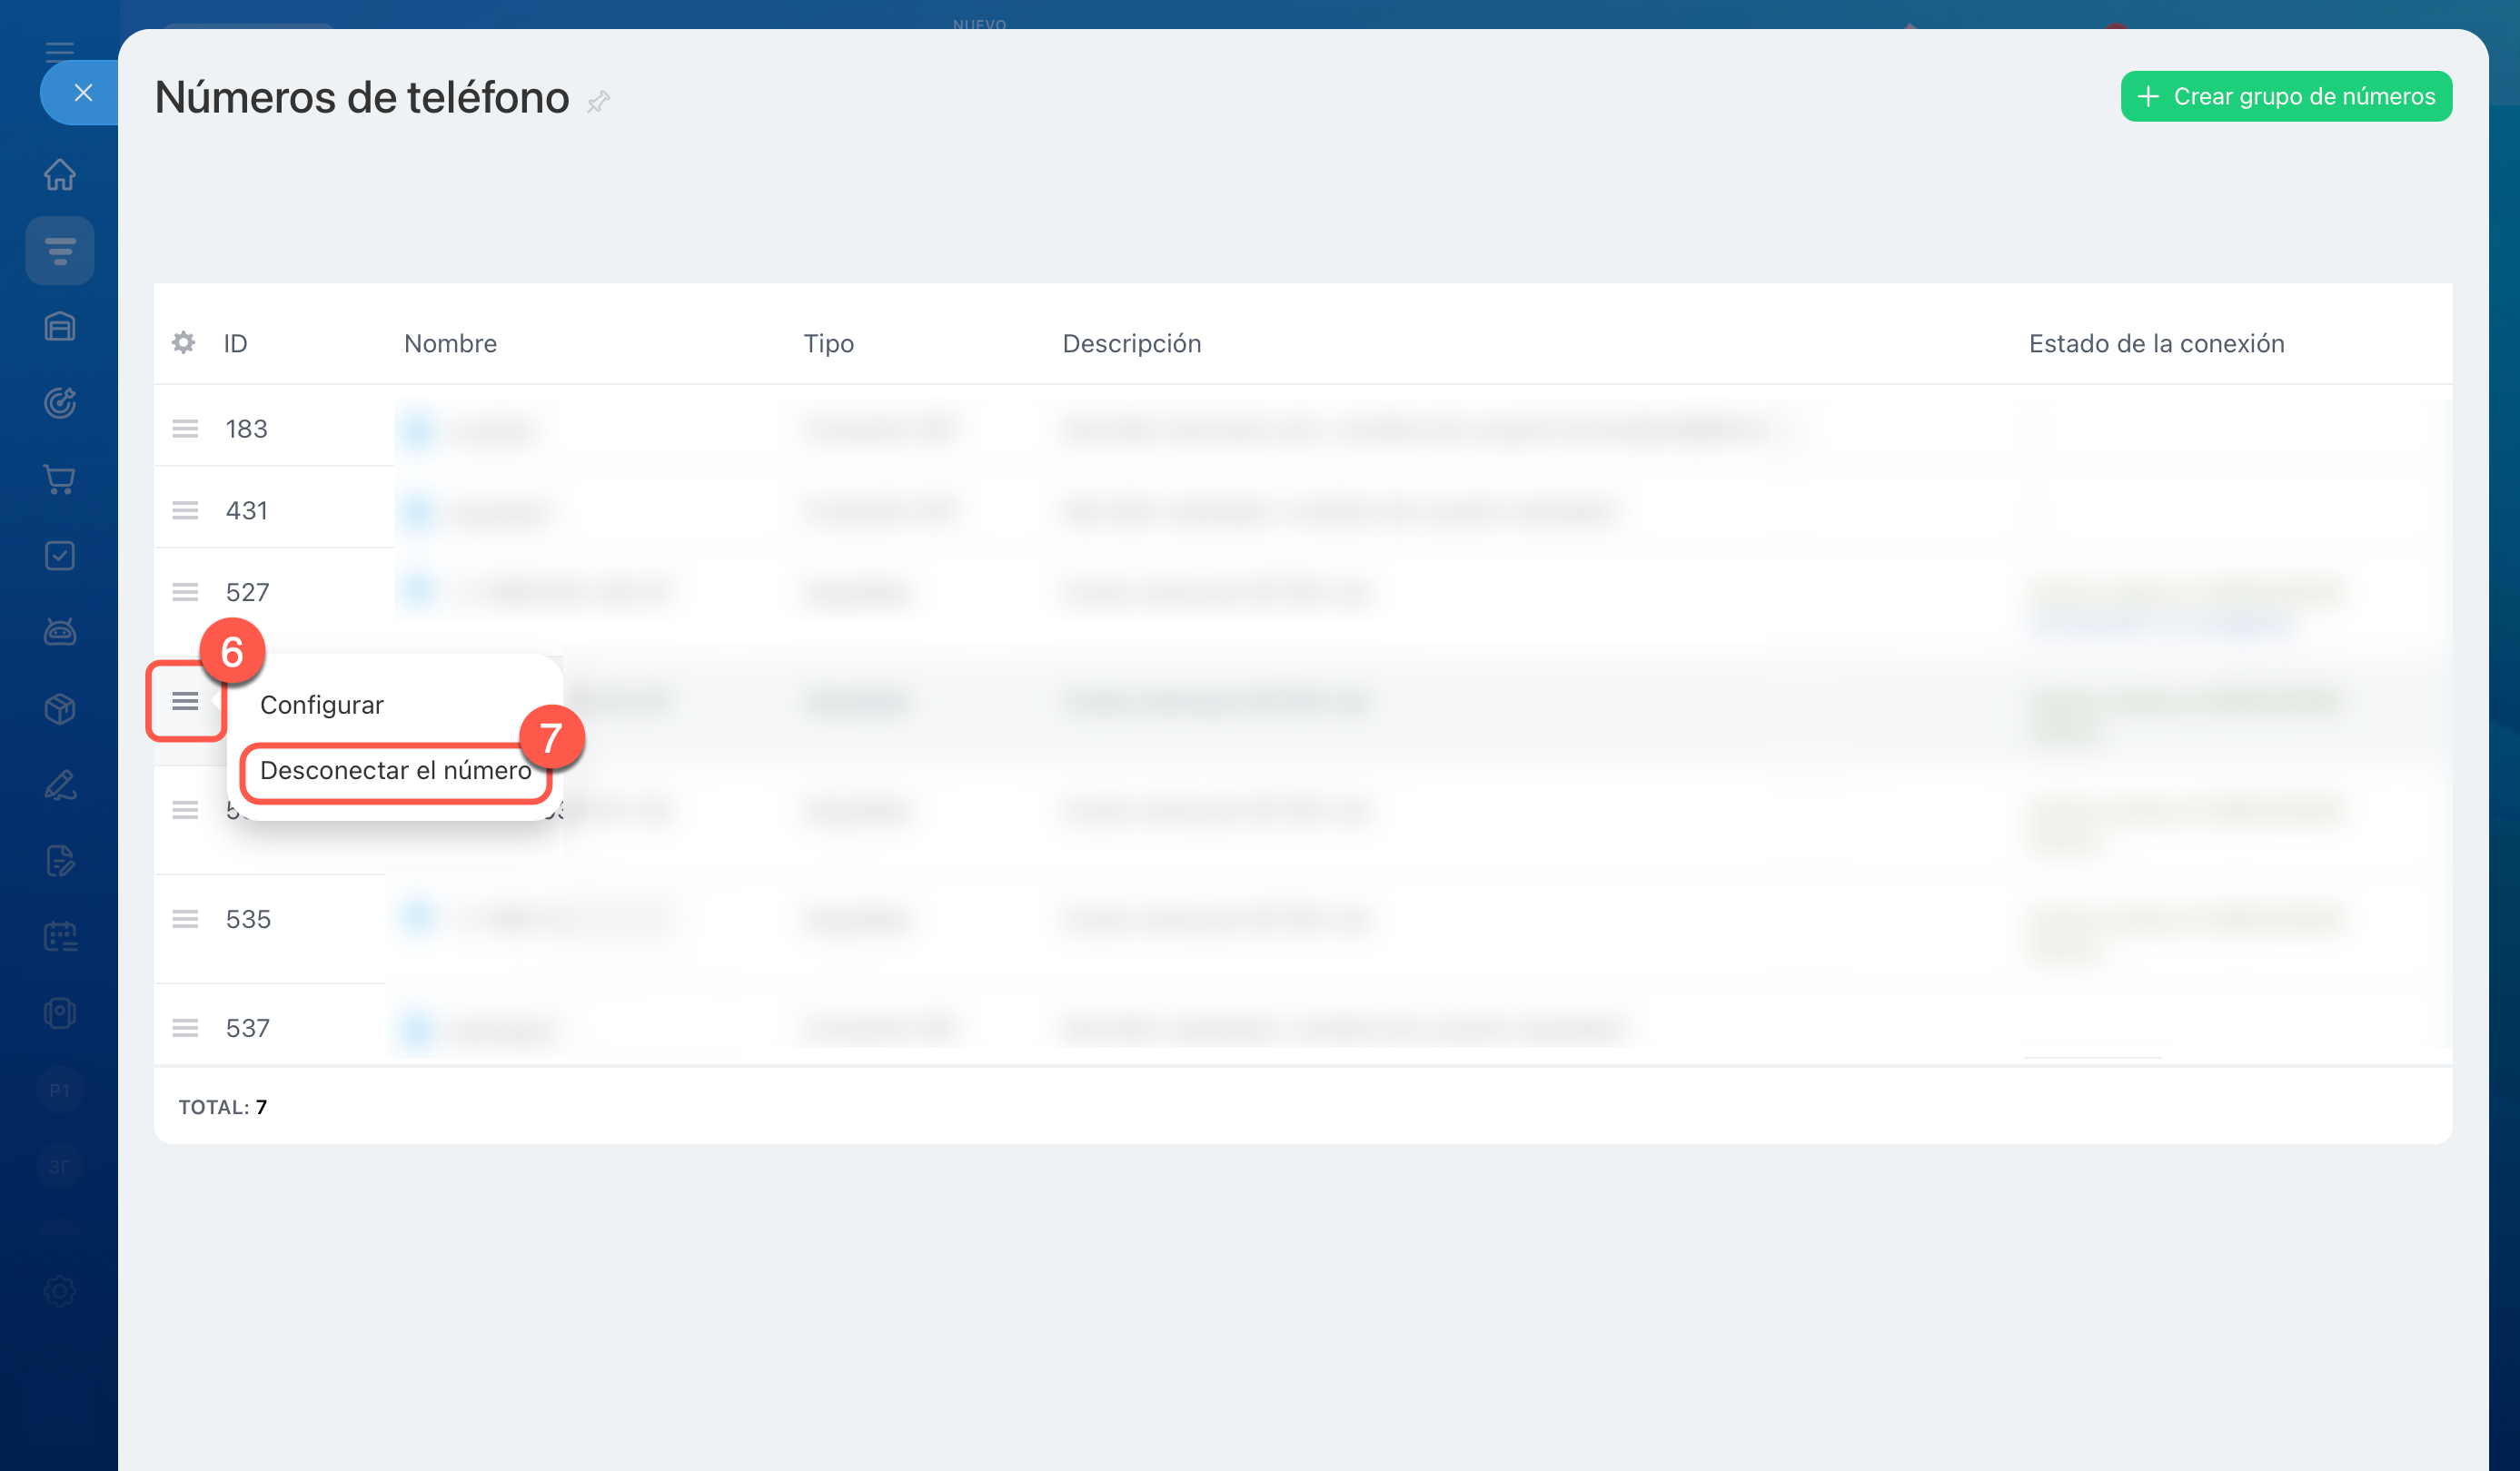The width and height of the screenshot is (2520, 1471).
Task: Expand the sidebar hamburger menu
Action: (60, 50)
